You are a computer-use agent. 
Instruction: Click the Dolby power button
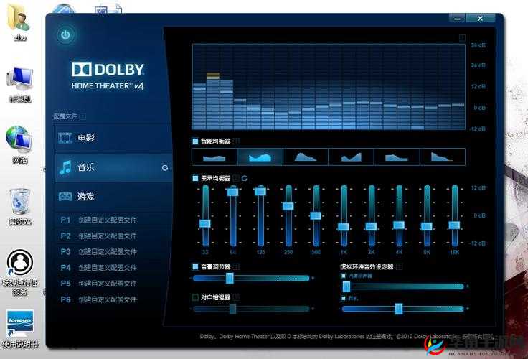(x=65, y=34)
